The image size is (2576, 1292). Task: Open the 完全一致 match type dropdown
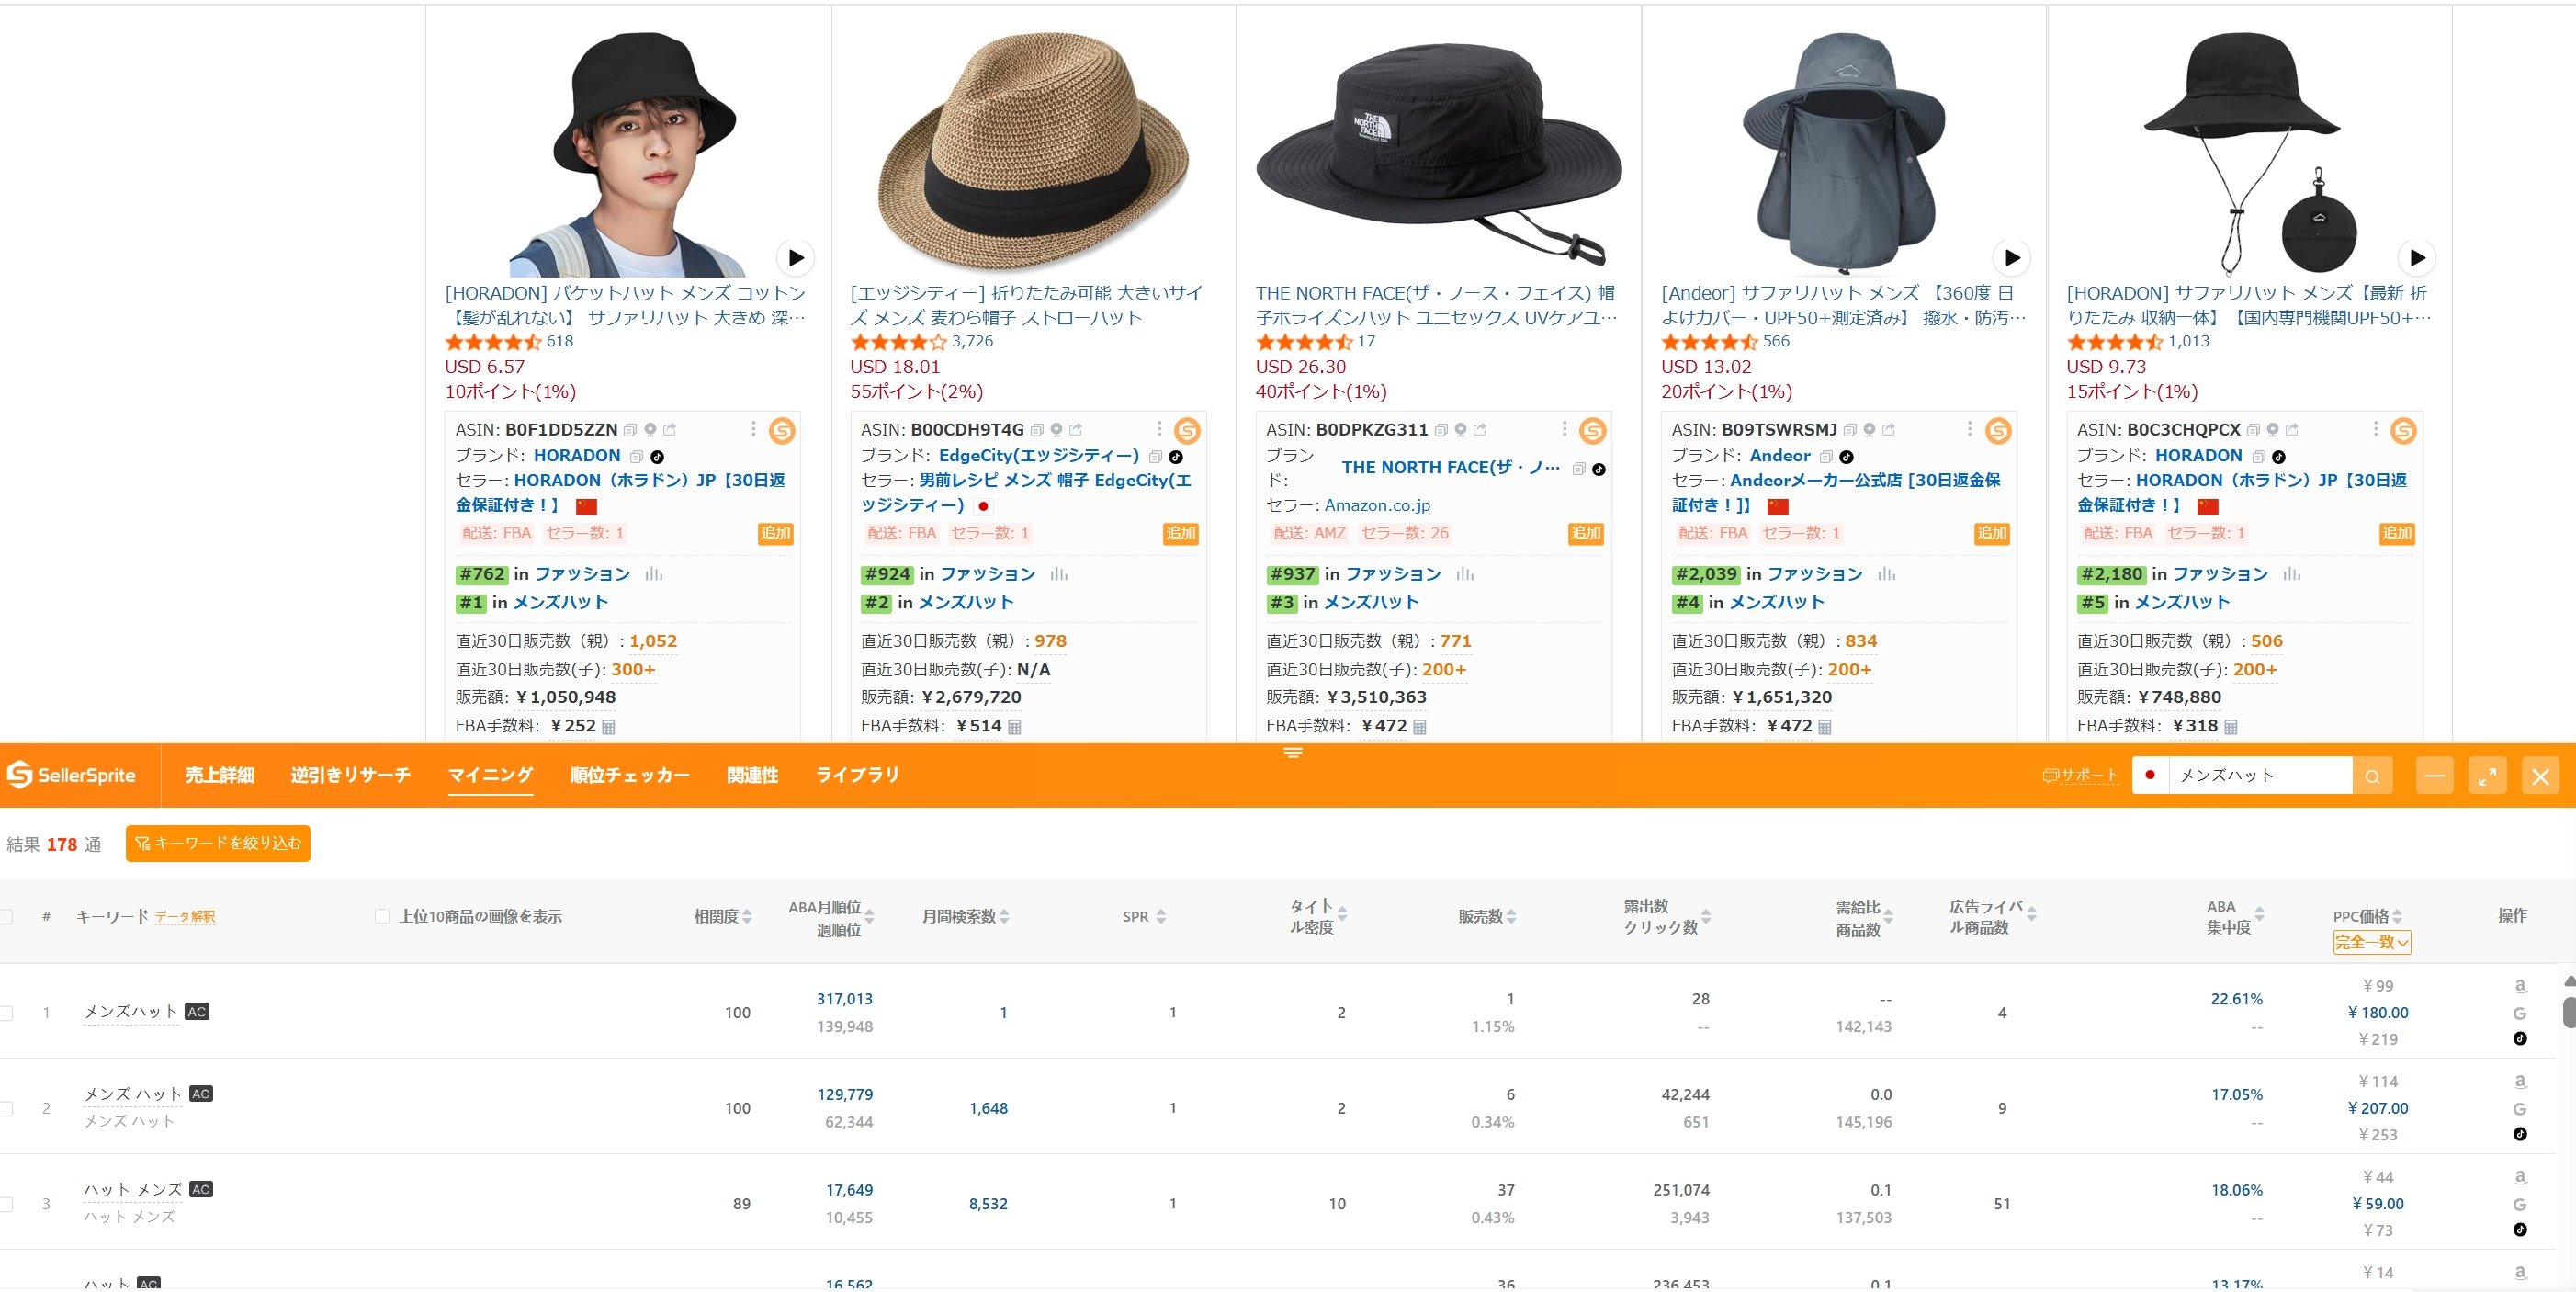tap(2371, 942)
